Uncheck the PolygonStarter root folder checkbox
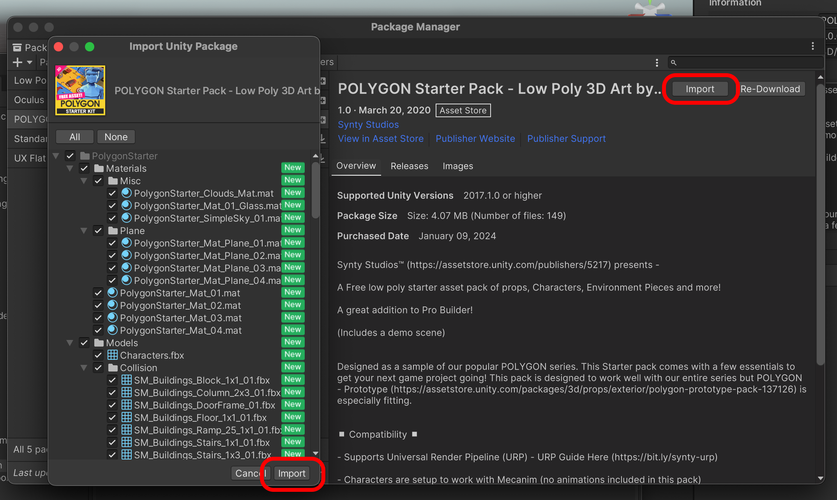This screenshot has height=500, width=837. [x=70, y=156]
